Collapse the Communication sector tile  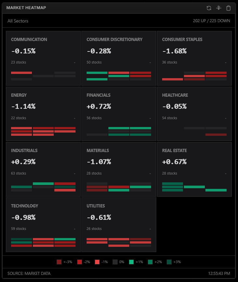(x=74, y=62)
